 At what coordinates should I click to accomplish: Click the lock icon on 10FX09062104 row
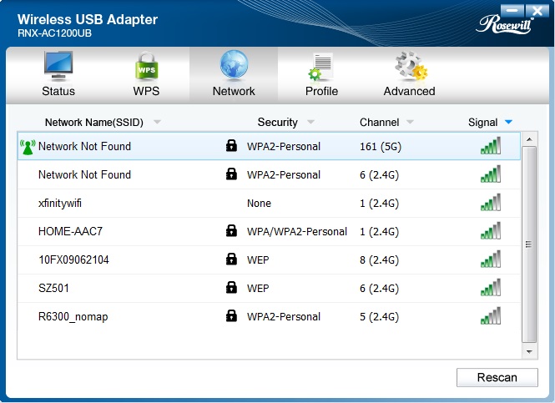coord(231,259)
